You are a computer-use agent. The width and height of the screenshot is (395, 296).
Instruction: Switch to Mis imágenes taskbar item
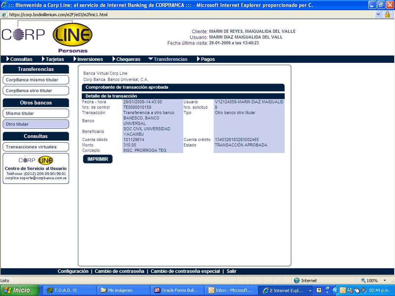pos(123,290)
